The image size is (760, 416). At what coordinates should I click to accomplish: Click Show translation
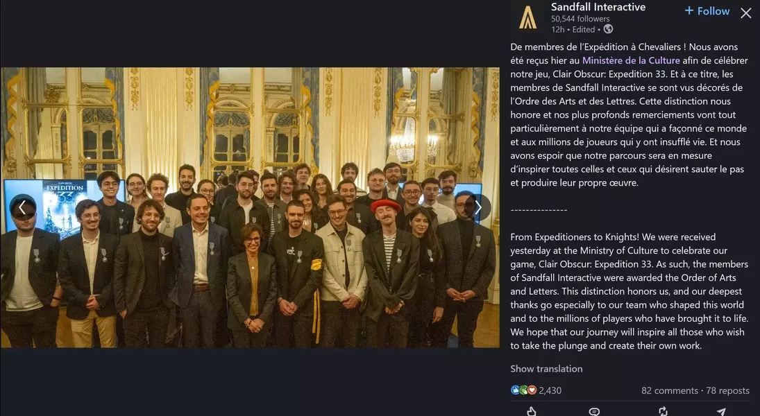[546, 369]
